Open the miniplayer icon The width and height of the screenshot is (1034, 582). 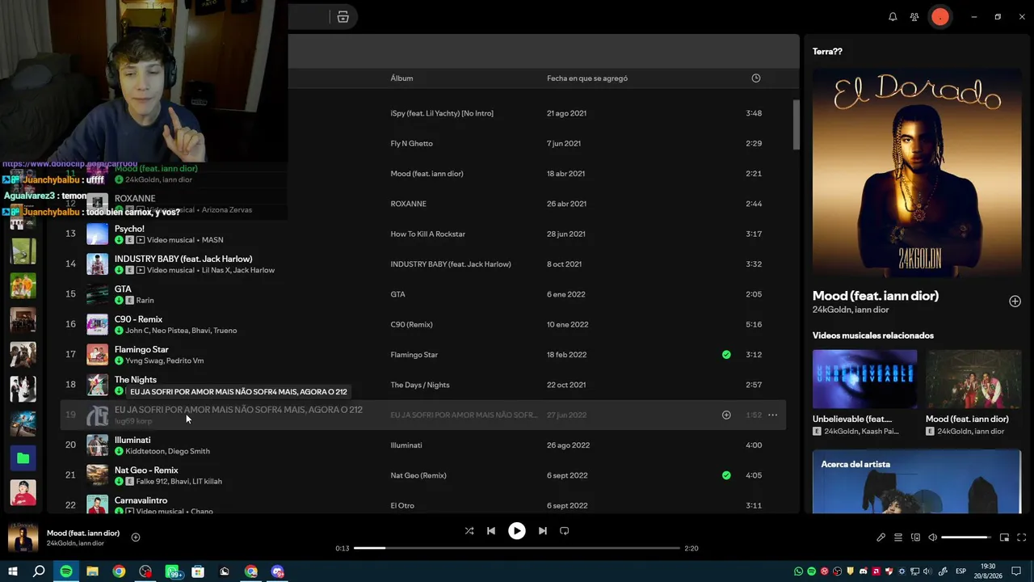pyautogui.click(x=1004, y=538)
